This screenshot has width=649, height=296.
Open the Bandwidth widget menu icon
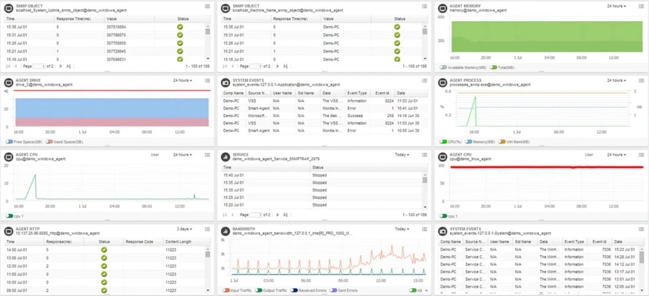click(x=424, y=229)
